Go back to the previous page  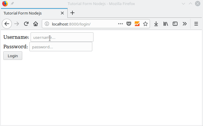click(7, 24)
